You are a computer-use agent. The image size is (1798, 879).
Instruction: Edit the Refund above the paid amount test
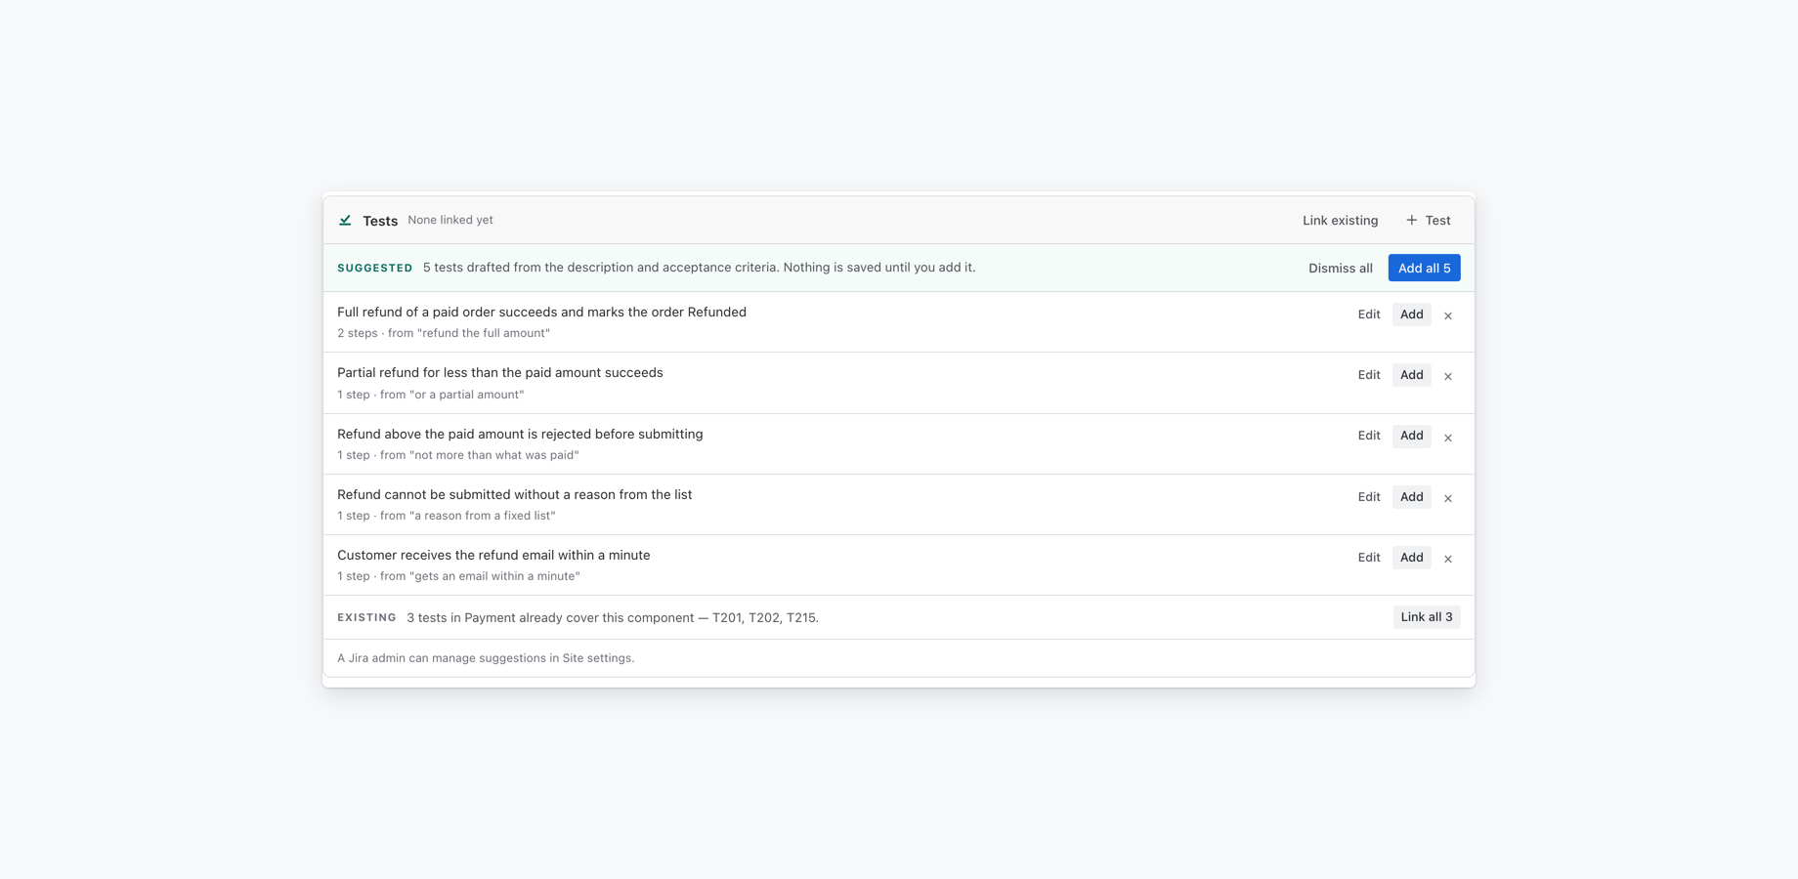tap(1368, 436)
